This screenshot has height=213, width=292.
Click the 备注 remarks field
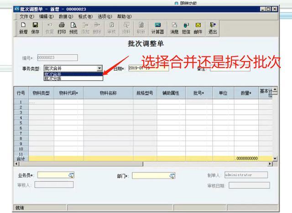click(230, 69)
